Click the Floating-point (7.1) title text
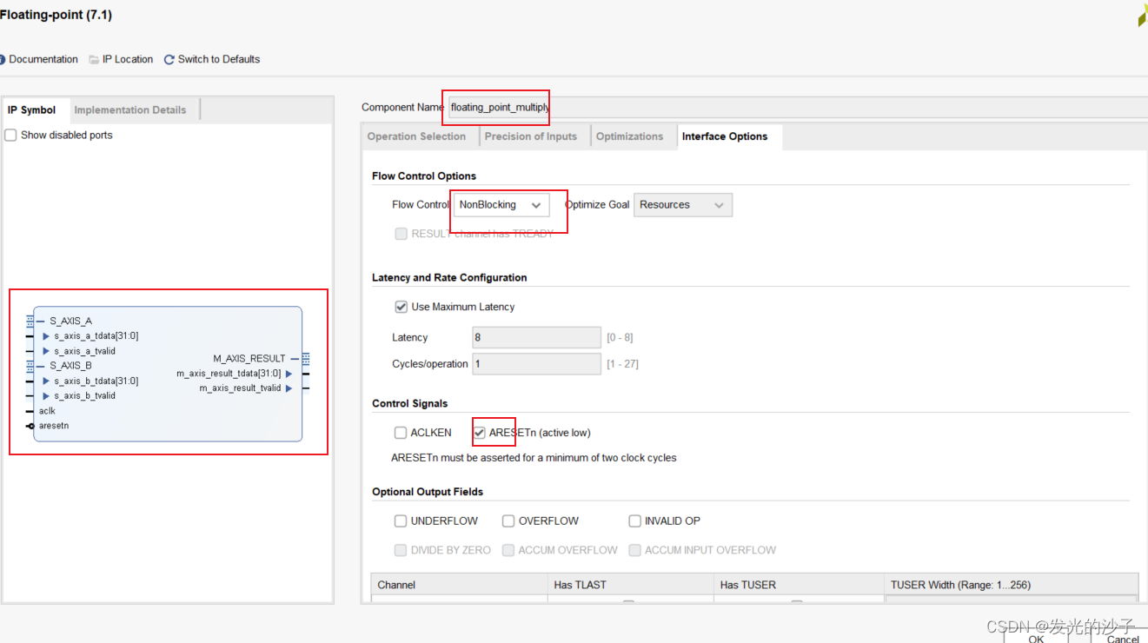This screenshot has width=1148, height=643. point(56,15)
